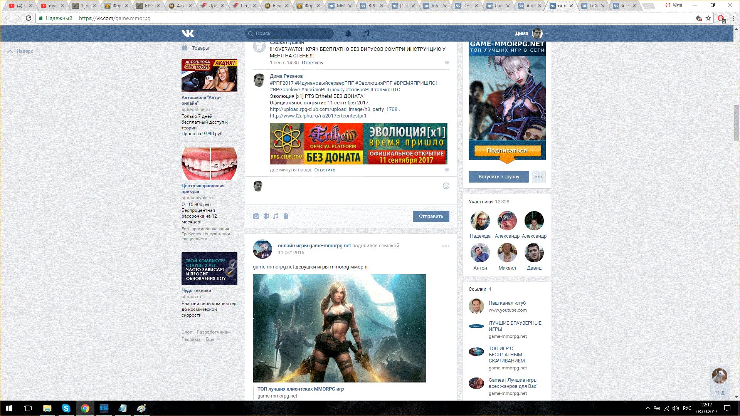Viewport: 740px width, 416px height.
Task: Reload the page with browser refresh icon
Action: pyautogui.click(x=28, y=18)
